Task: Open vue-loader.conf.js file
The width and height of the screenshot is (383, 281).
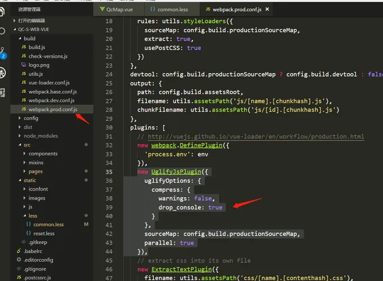Action: point(49,83)
